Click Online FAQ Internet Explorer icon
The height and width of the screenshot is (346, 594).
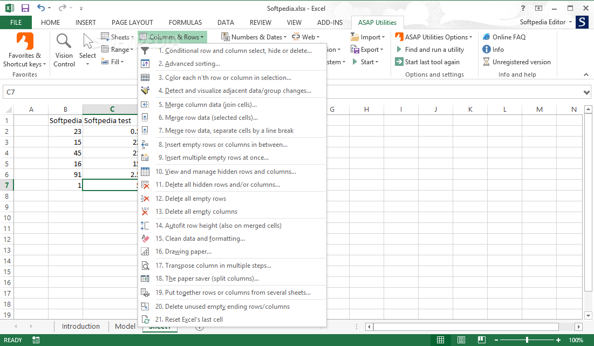[487, 37]
